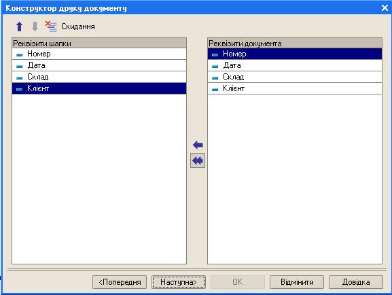Proceed with Наступна button
Viewport: 392px width, 295px height.
[179, 282]
